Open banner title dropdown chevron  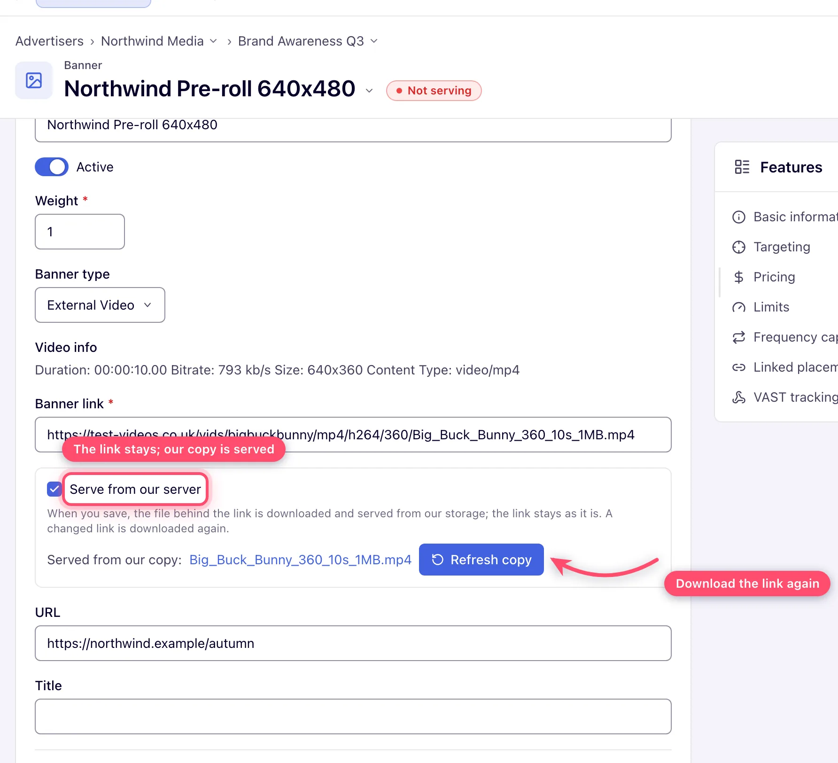pos(369,91)
